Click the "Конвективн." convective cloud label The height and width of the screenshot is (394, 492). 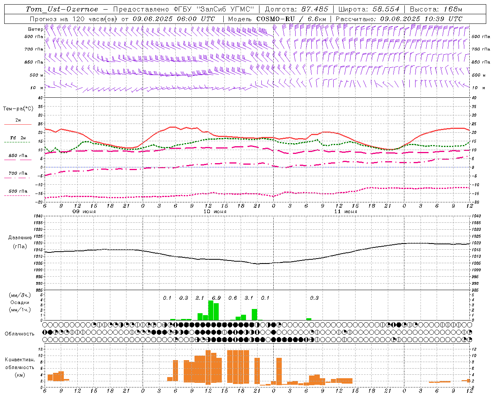click(20, 360)
